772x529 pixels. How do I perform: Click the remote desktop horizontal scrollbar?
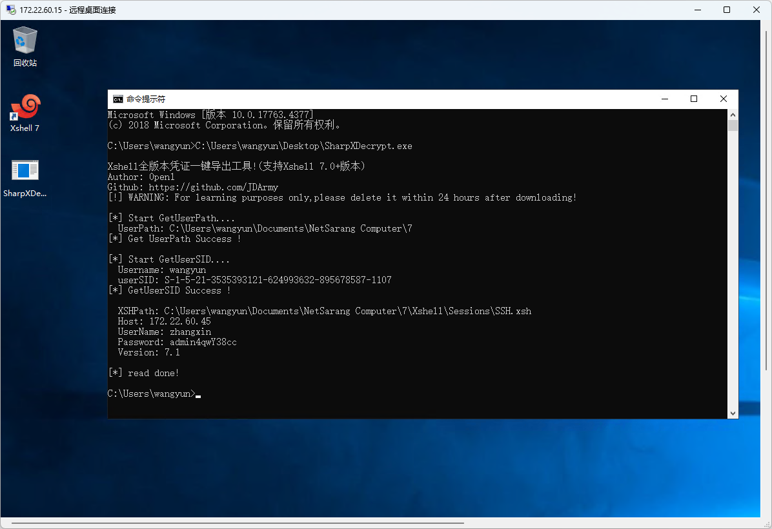tap(238, 523)
